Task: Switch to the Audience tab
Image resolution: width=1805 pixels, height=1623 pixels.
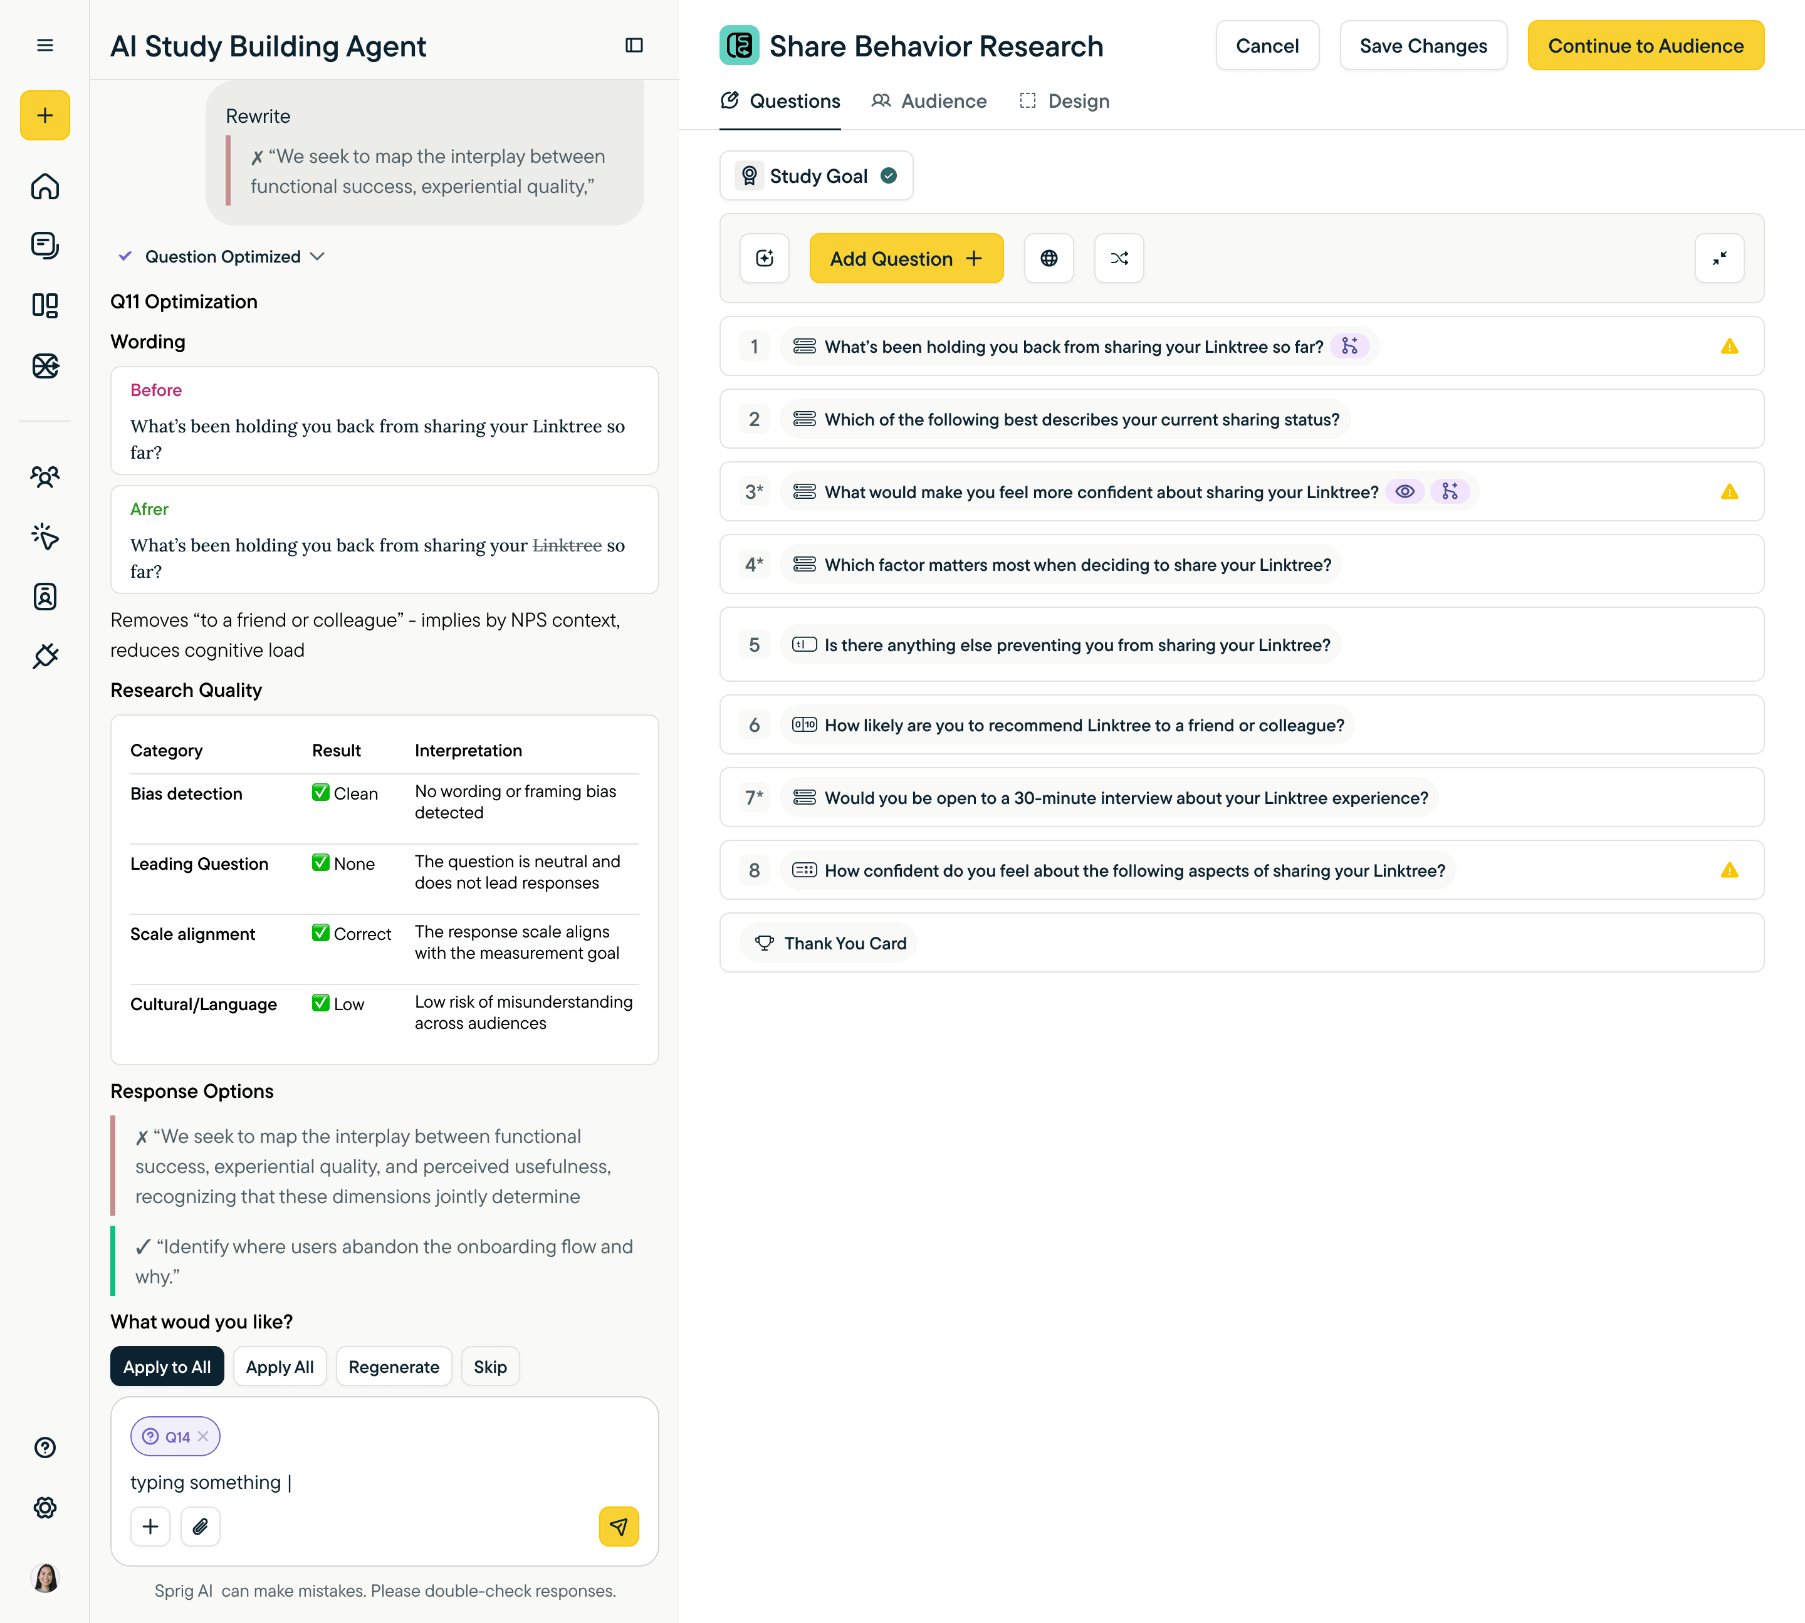Action: click(x=929, y=101)
